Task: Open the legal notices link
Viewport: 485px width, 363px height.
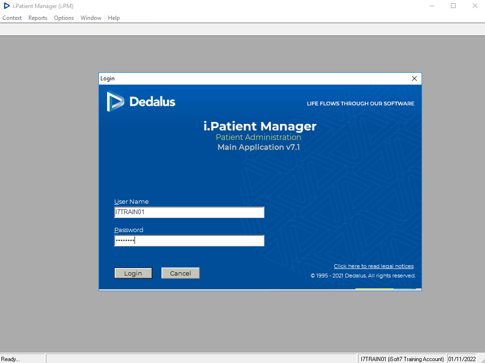Action: tap(374, 266)
